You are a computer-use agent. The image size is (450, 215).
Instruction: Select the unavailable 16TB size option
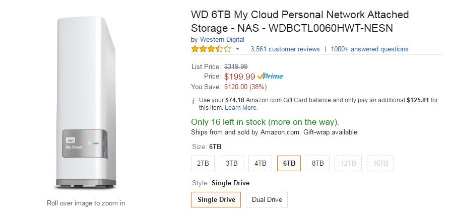pyautogui.click(x=381, y=163)
